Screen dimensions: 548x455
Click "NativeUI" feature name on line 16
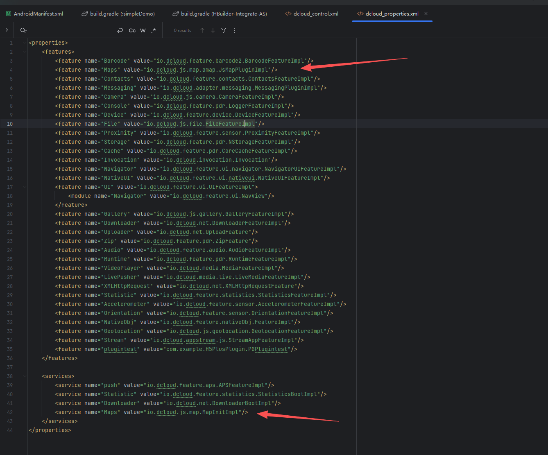pos(117,178)
